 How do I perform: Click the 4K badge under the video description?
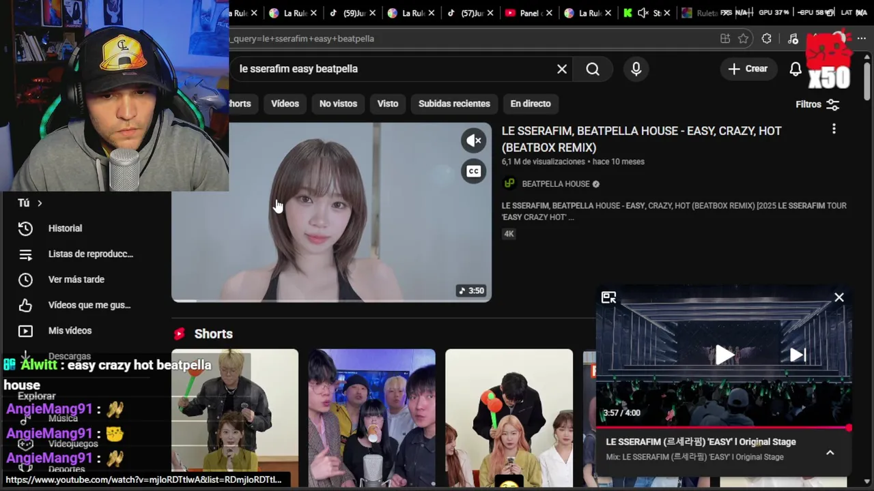tap(509, 234)
